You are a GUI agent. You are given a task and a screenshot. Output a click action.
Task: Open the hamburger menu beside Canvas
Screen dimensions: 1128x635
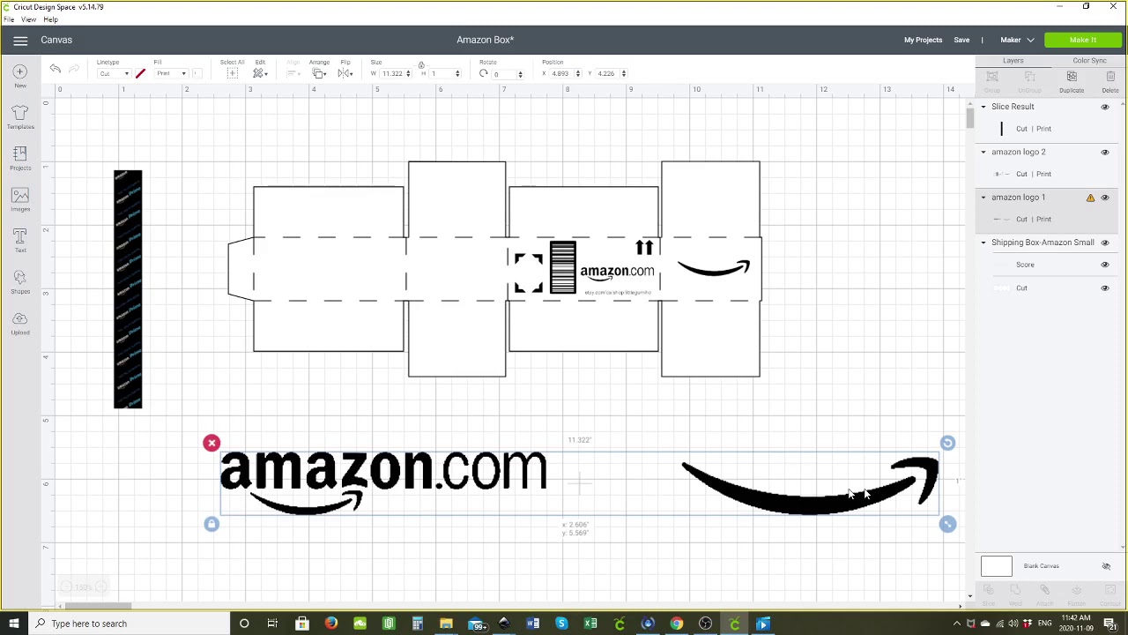pyautogui.click(x=20, y=40)
